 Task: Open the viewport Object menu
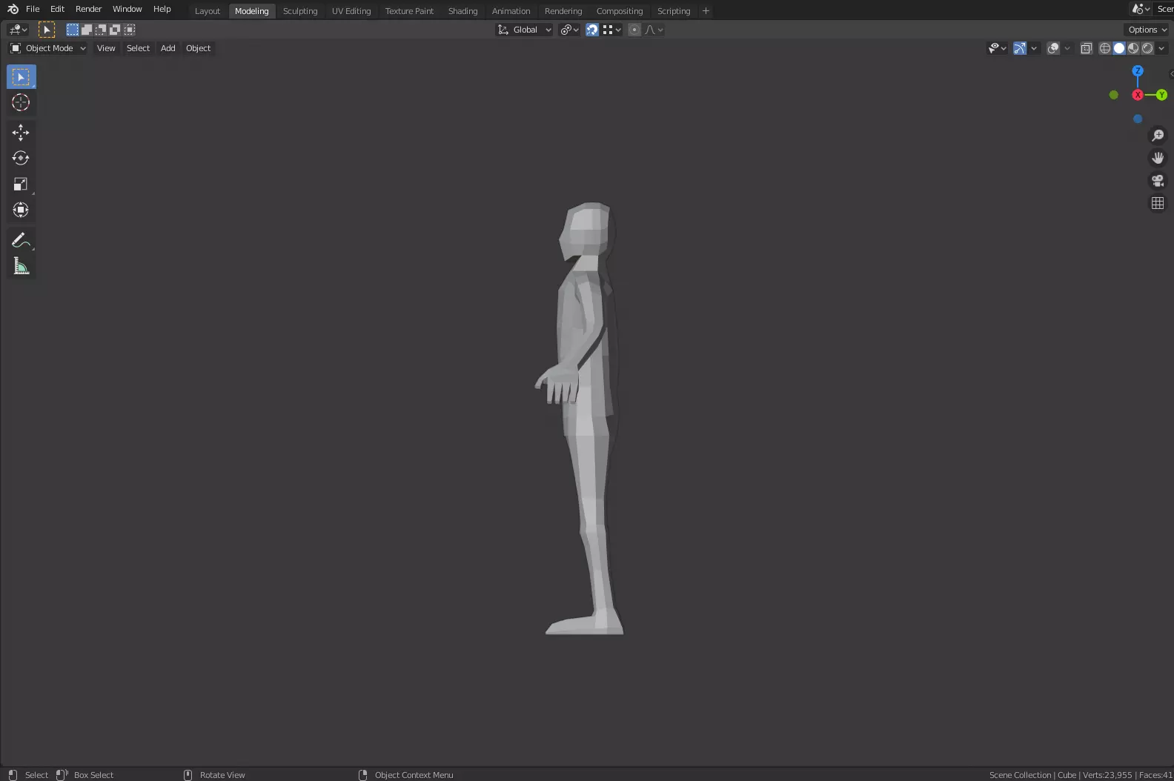click(x=199, y=48)
